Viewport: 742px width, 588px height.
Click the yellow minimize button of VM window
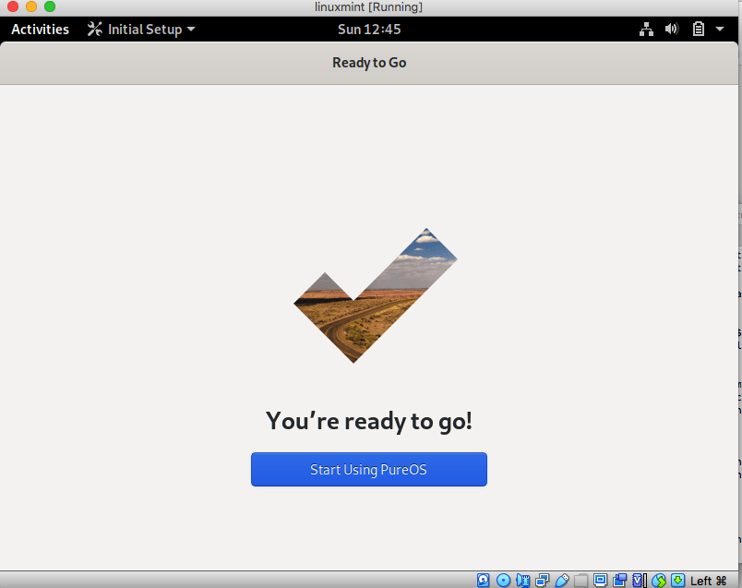pyautogui.click(x=31, y=6)
